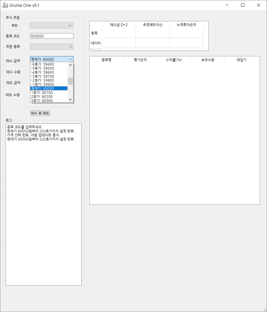Click the 수익률(%) column header
Screen dimensions: 267x312
tap(174, 60)
